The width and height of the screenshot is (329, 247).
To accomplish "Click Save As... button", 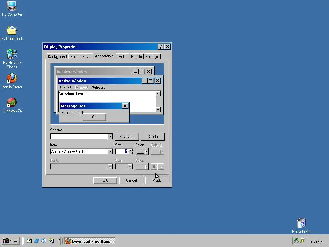I will (127, 136).
